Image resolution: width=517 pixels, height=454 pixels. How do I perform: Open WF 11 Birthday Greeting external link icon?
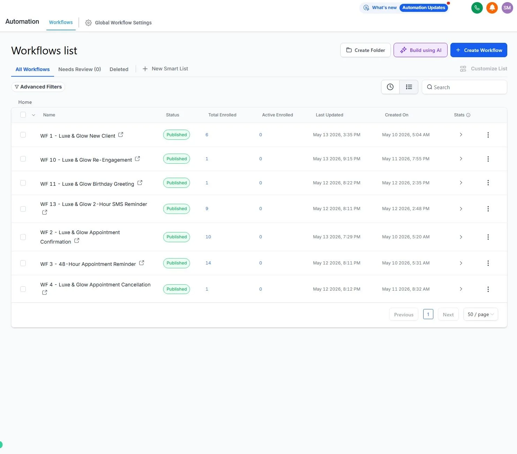[x=140, y=183]
